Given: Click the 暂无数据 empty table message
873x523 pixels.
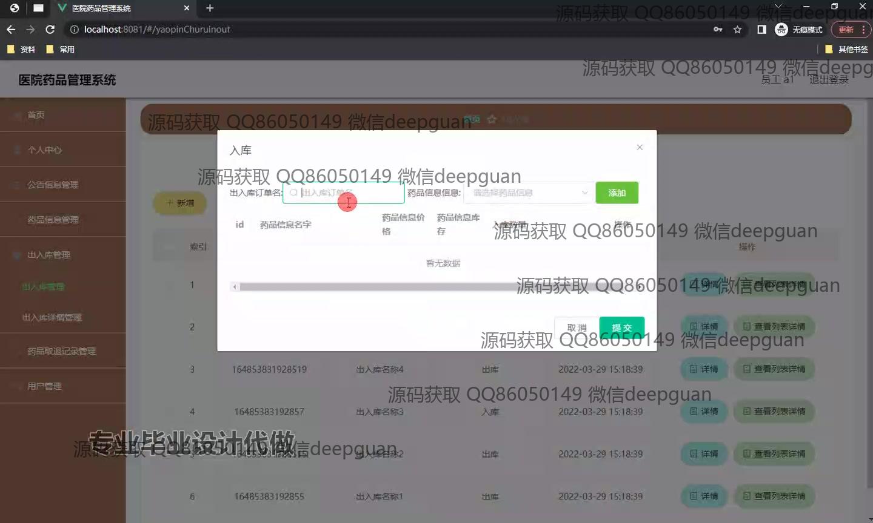Looking at the screenshot, I should click(443, 263).
